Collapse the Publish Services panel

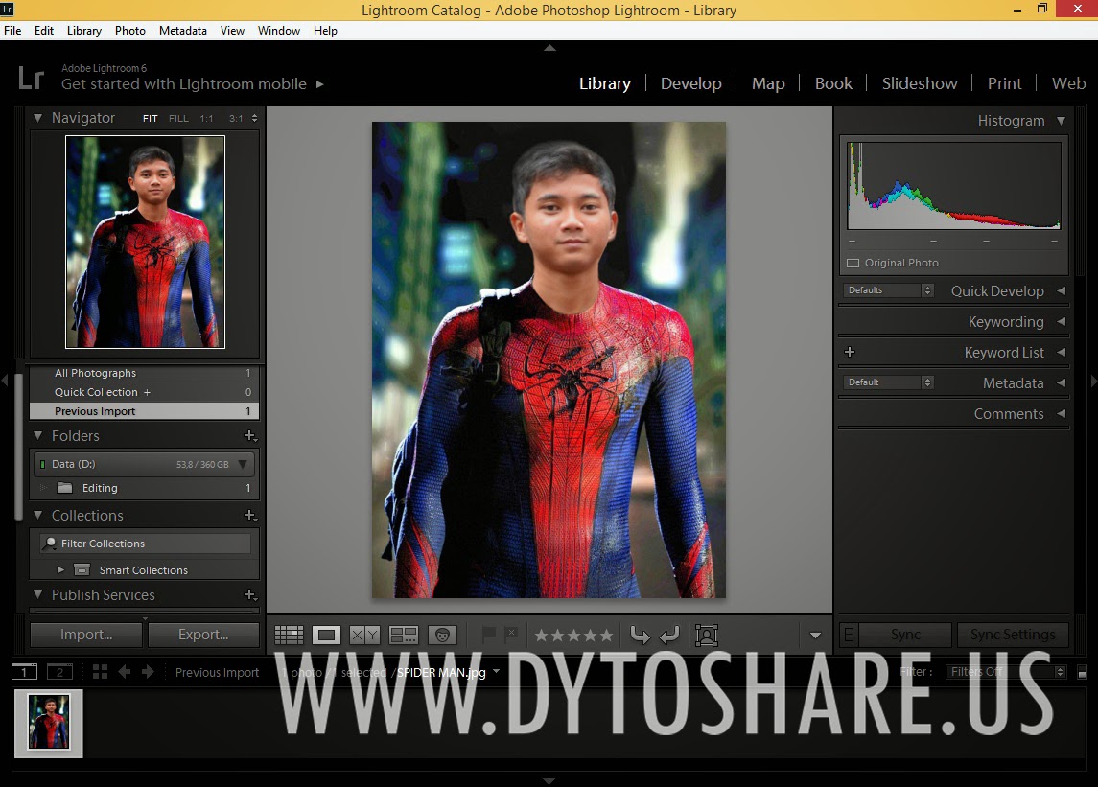[37, 594]
